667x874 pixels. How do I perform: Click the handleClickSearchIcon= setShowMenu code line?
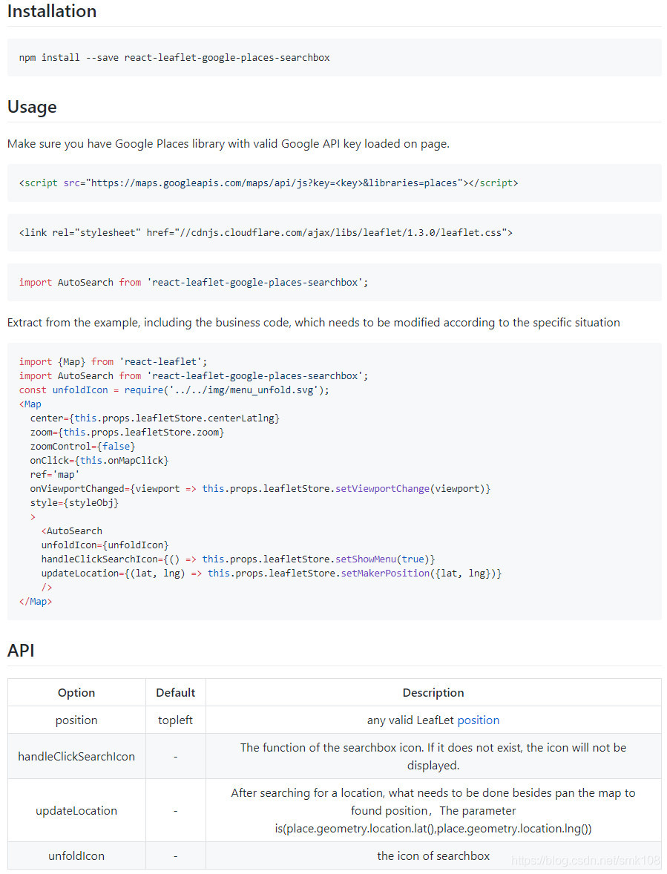click(238, 559)
